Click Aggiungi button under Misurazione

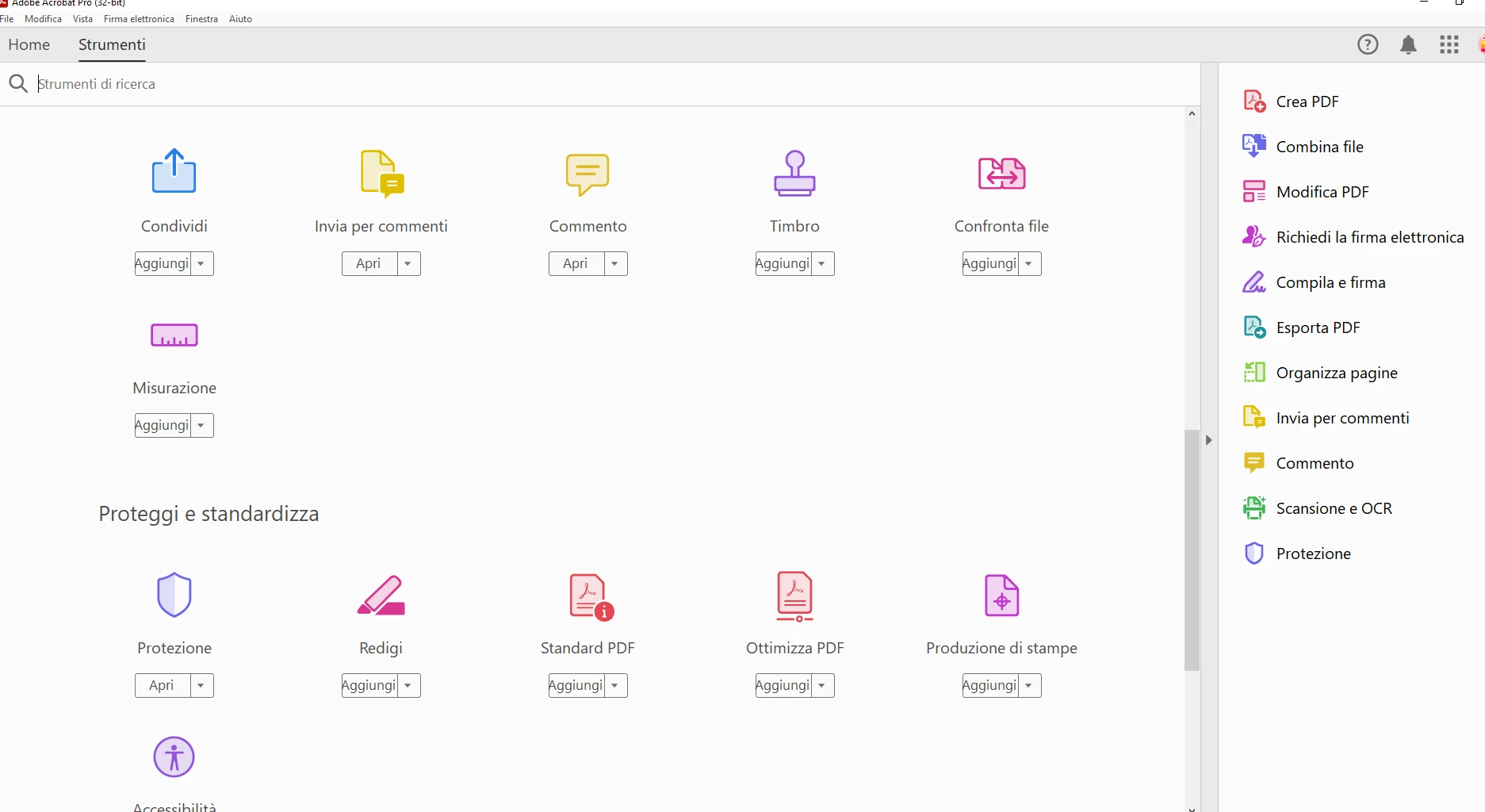[163, 425]
